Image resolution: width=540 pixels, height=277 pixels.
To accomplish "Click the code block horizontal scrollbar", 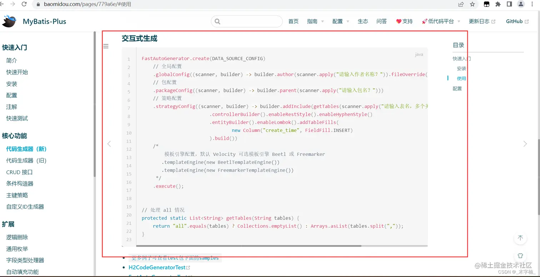I will pyautogui.click(x=249, y=246).
